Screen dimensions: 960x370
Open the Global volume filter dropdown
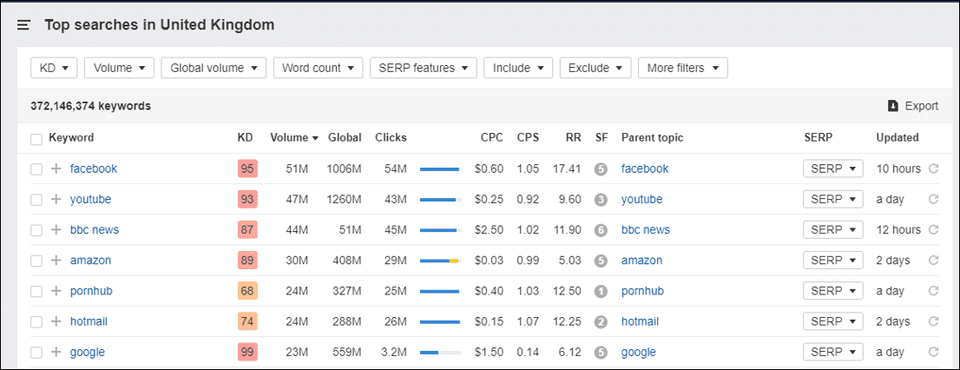pyautogui.click(x=214, y=68)
